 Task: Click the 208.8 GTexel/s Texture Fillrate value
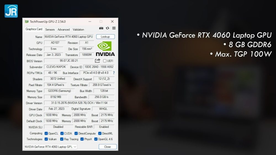click(102, 85)
